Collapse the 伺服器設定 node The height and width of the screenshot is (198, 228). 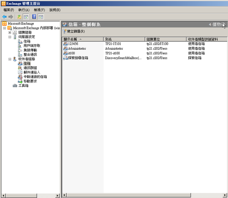coord(10,37)
